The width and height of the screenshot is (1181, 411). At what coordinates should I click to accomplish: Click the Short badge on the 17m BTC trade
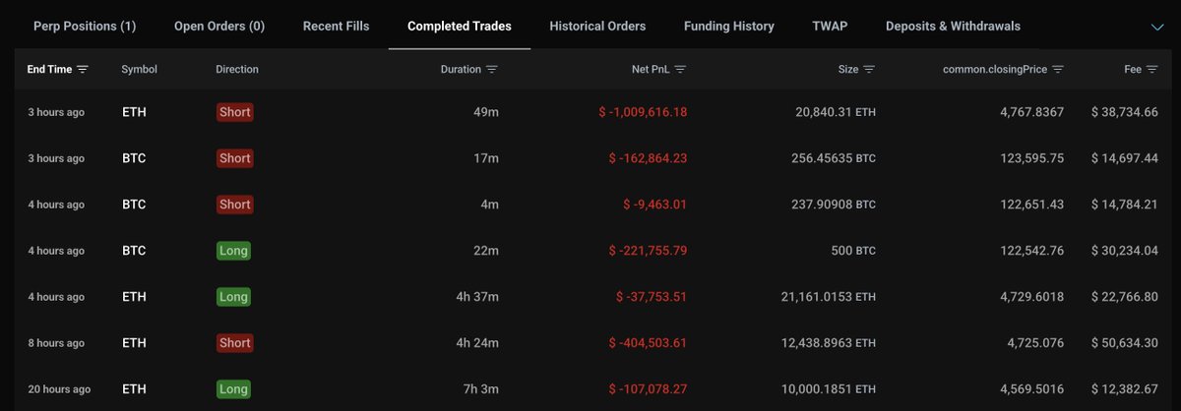tap(235, 158)
